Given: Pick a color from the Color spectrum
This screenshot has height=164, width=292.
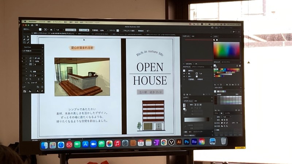Looking at the screenshot, I should pos(226,51).
